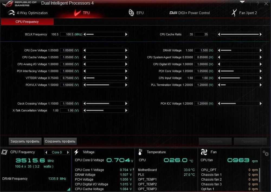Increase BCLK Frequency with right arrow

click(126, 34)
